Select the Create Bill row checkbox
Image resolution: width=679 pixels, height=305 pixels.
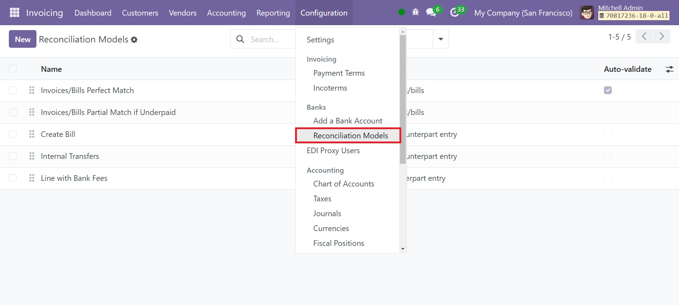[x=13, y=134]
